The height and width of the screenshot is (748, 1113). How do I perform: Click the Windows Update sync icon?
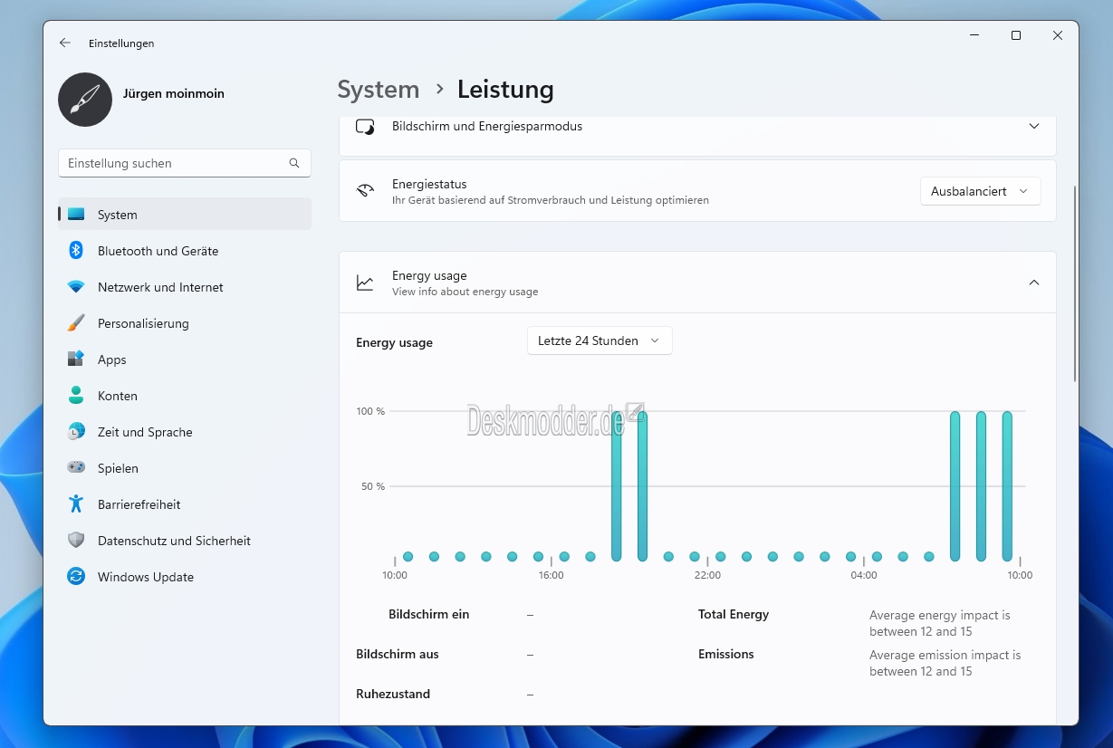pos(76,577)
